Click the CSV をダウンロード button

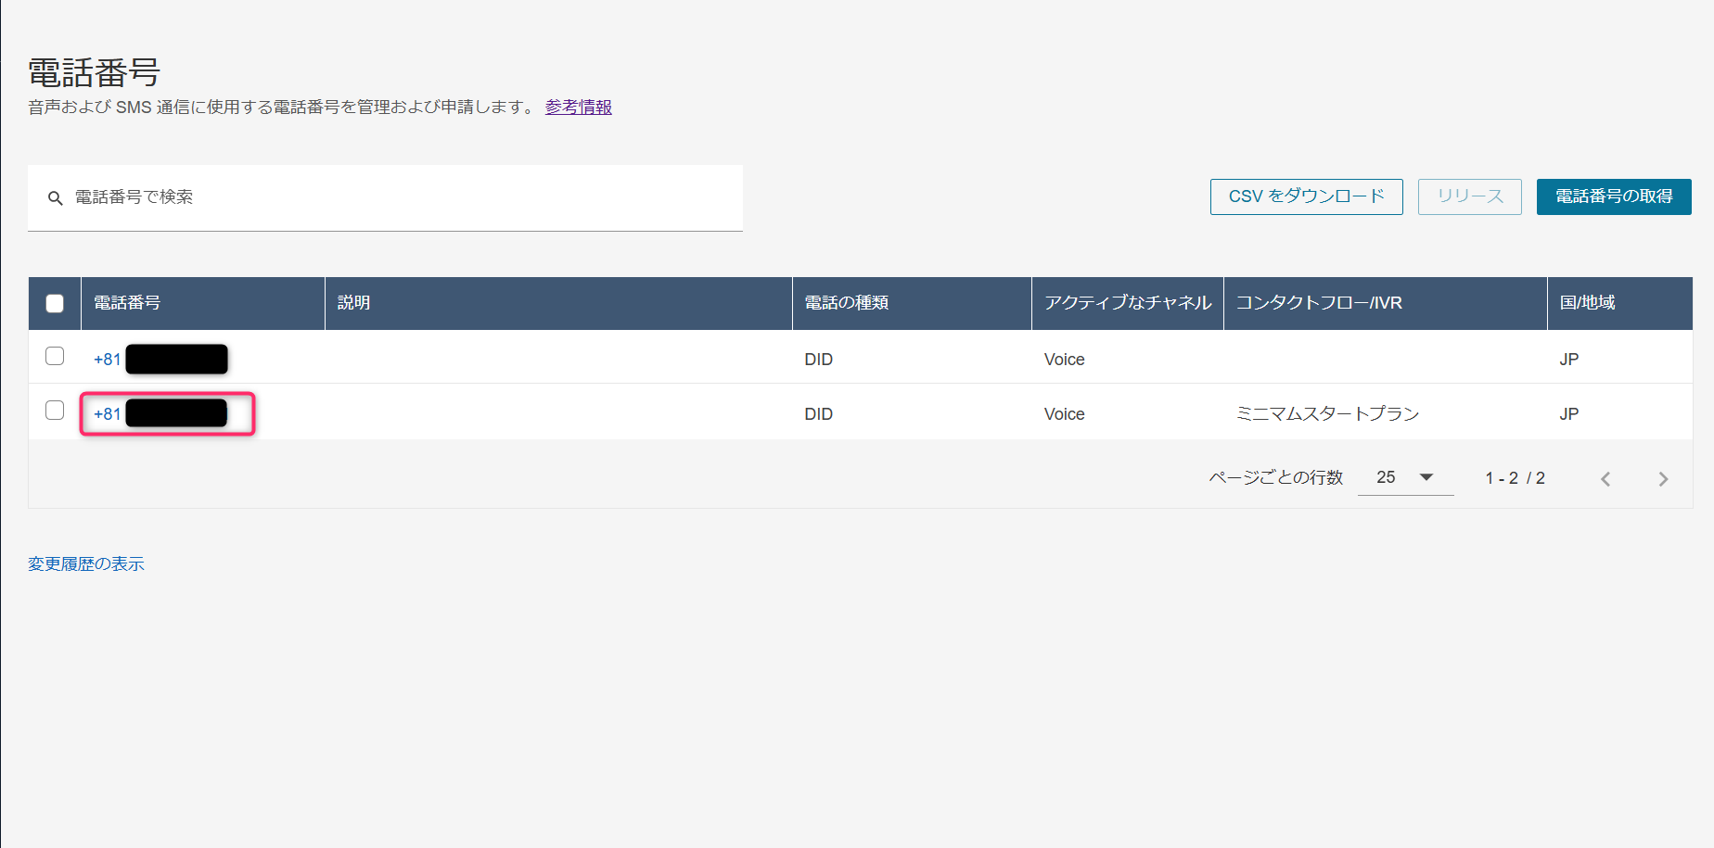tap(1306, 196)
